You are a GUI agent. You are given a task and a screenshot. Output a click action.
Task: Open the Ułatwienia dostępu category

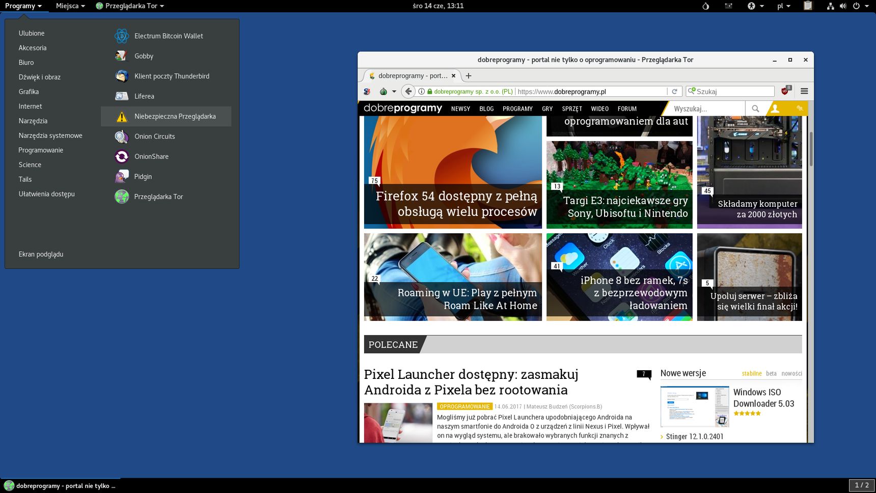click(47, 194)
